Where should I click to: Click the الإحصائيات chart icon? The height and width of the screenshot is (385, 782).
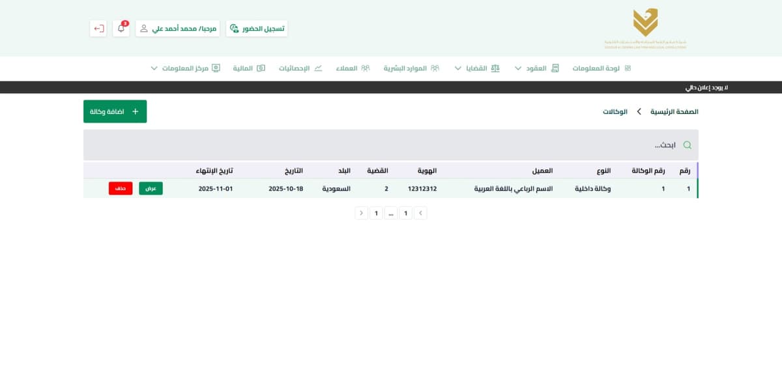[x=318, y=68]
